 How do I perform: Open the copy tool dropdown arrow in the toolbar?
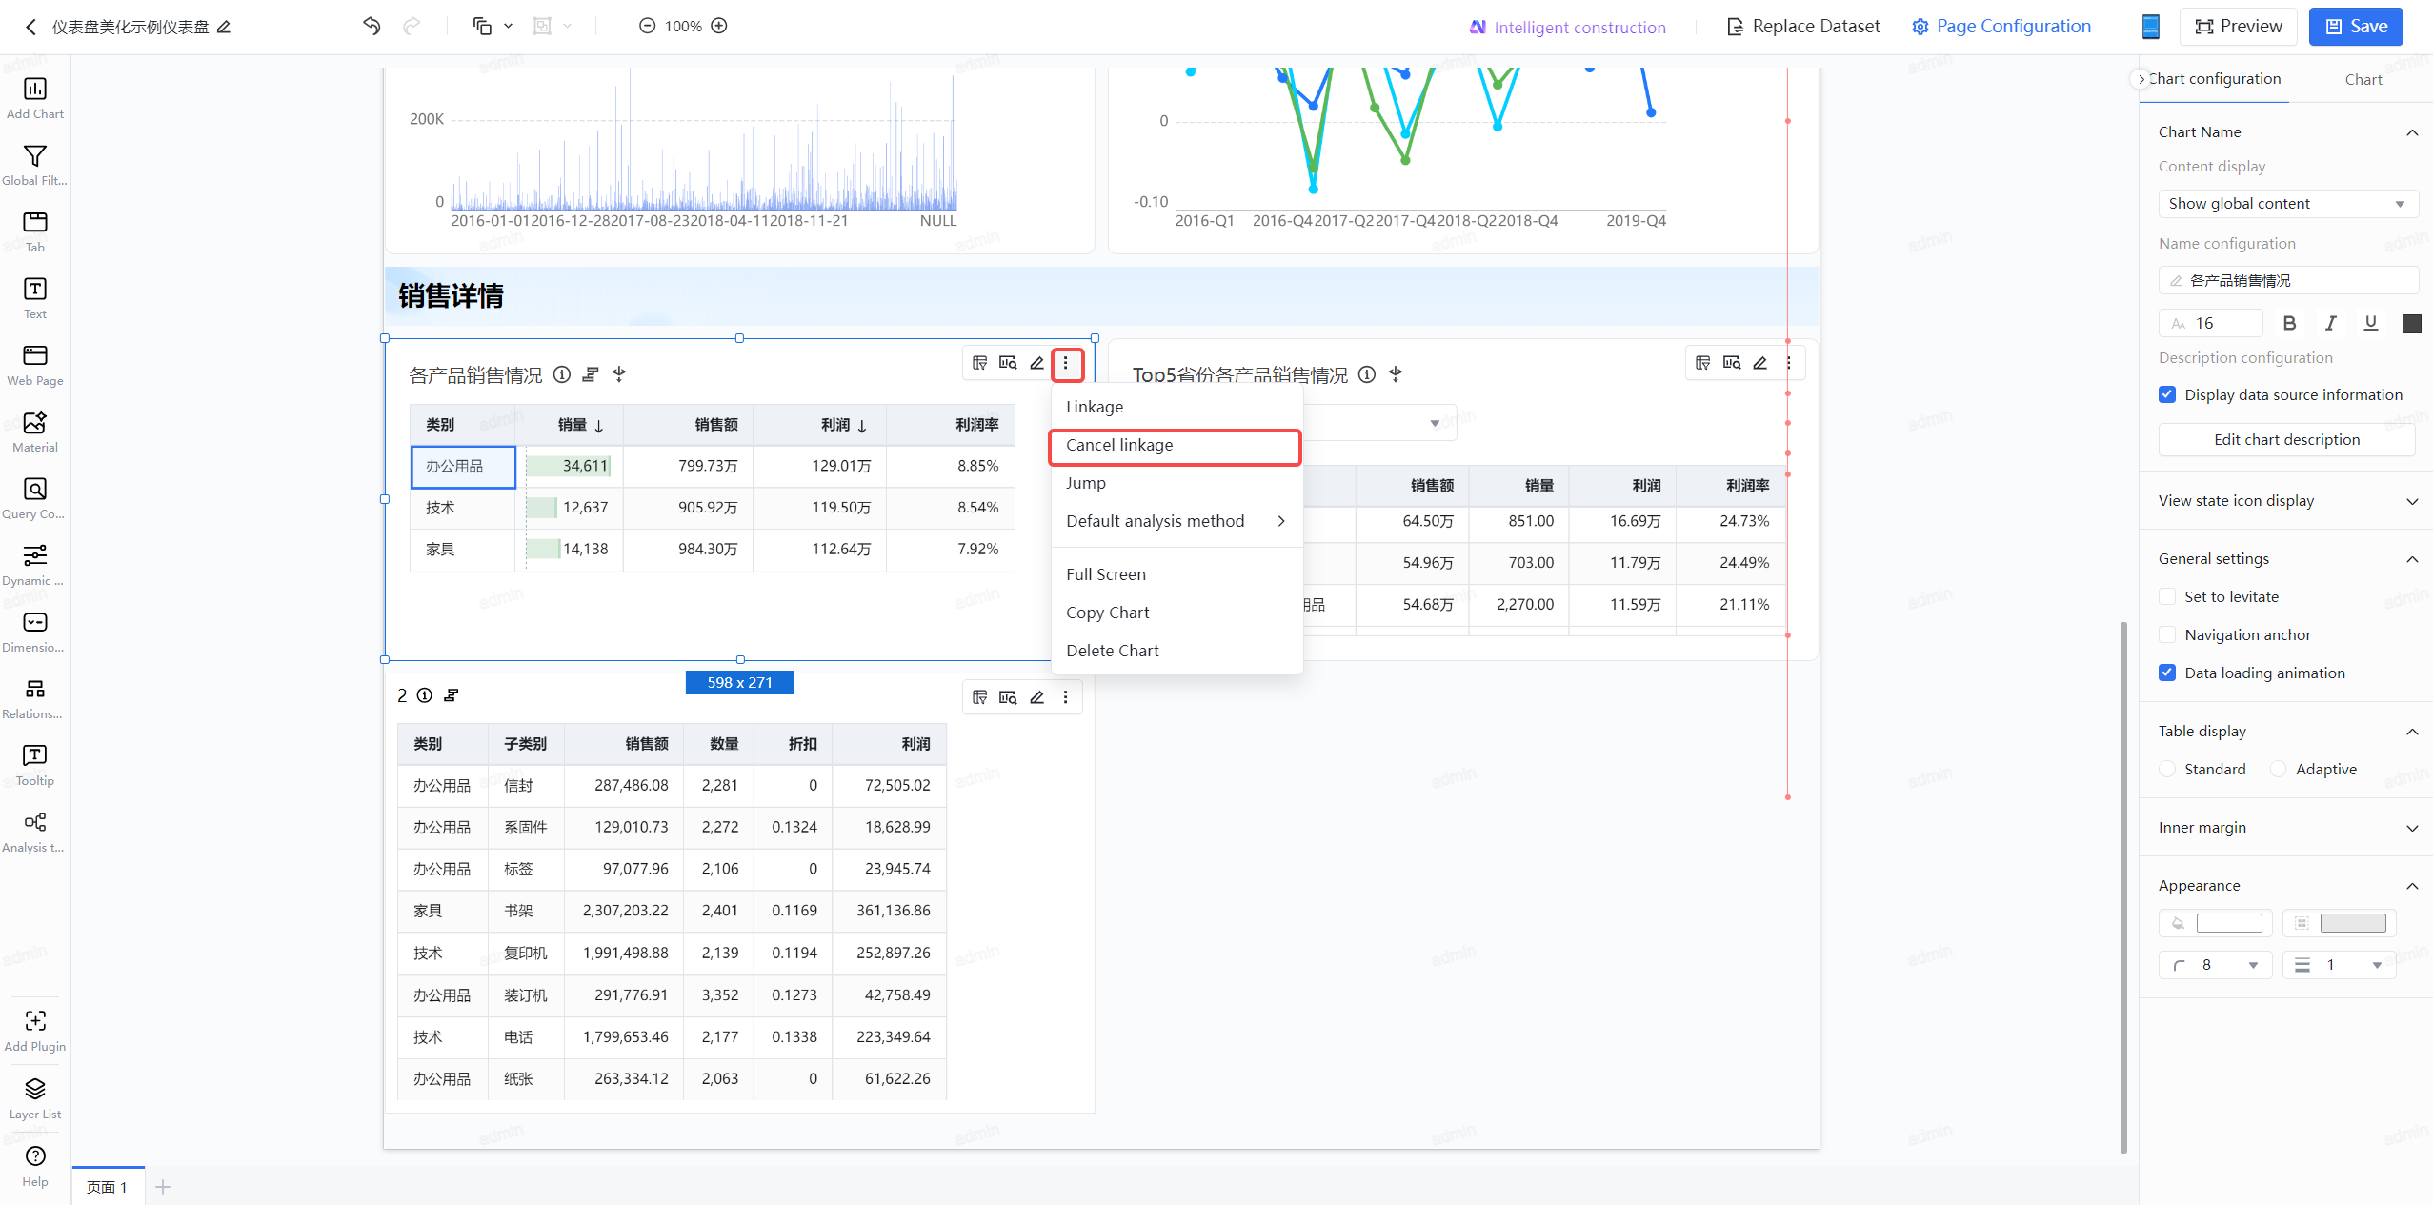pyautogui.click(x=508, y=26)
